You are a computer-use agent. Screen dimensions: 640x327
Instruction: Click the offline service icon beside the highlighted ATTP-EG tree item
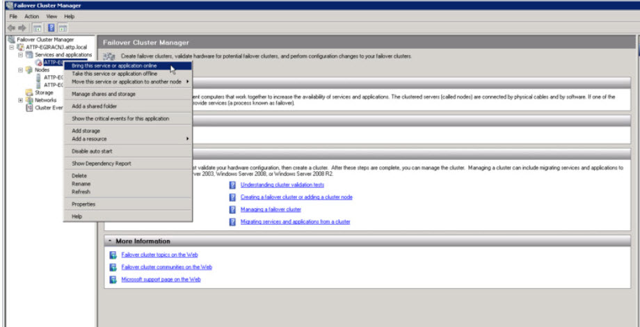[39, 62]
